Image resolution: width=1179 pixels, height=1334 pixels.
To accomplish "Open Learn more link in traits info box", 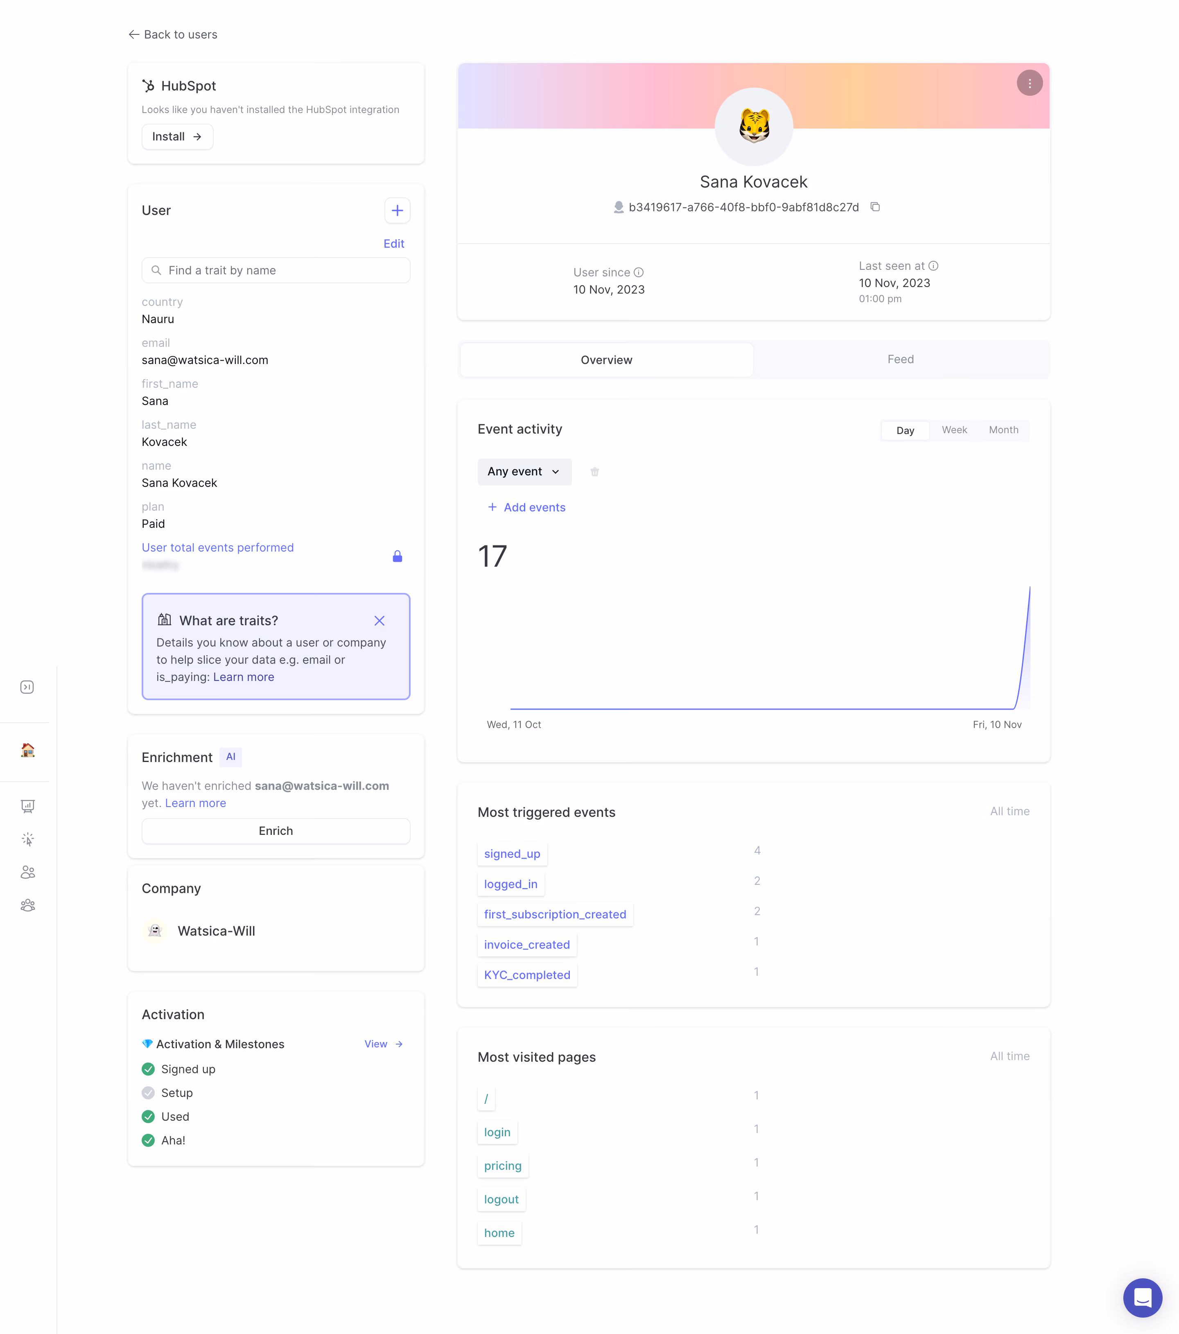I will tap(243, 677).
